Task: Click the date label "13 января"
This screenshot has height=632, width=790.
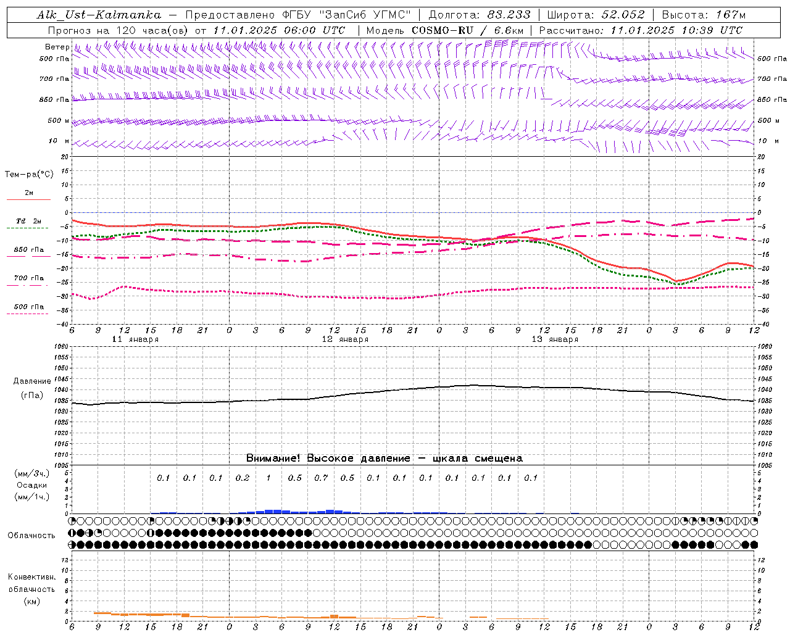Action: click(555, 339)
